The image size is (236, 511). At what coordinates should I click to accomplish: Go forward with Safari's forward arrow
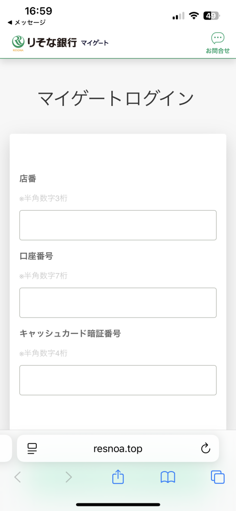tap(68, 477)
